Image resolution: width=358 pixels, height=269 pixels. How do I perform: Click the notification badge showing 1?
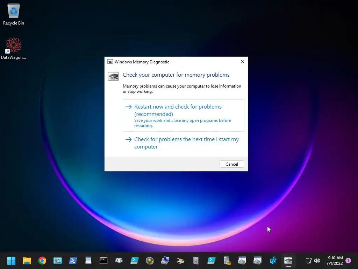[348, 261]
